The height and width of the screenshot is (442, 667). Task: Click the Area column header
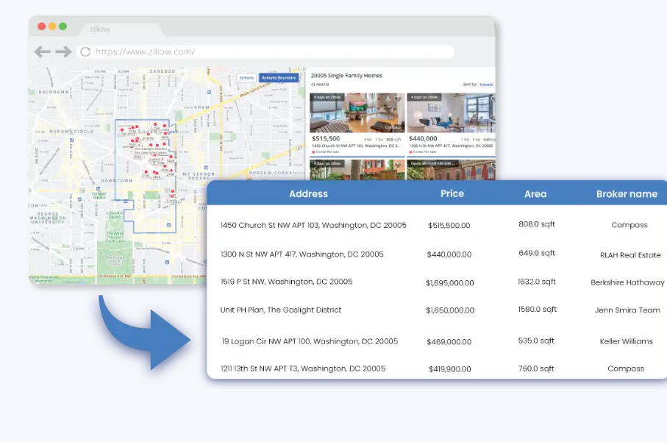(x=535, y=194)
